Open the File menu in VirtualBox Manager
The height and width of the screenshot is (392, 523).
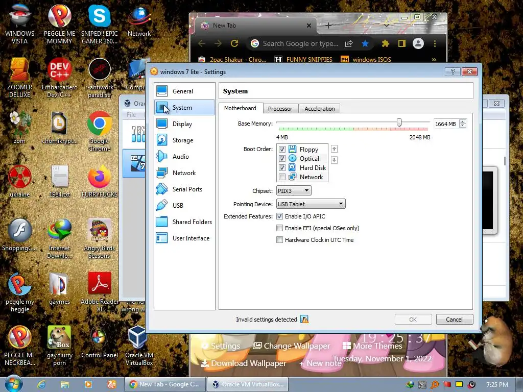pos(131,115)
